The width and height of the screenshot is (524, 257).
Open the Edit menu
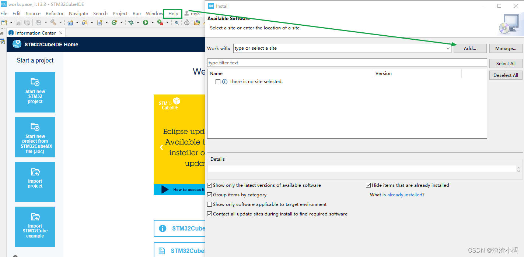(17, 13)
